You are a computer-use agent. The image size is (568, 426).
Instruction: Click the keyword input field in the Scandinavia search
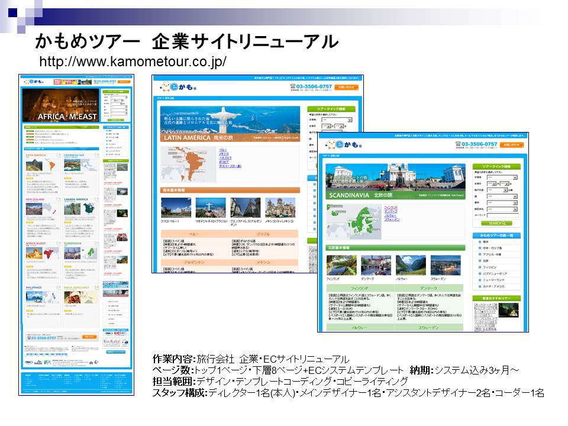(x=502, y=216)
